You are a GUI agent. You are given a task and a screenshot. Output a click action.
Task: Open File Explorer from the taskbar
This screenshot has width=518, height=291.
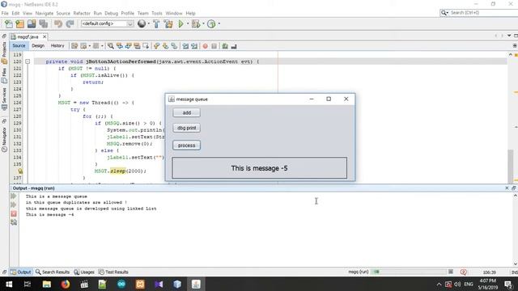point(47,284)
